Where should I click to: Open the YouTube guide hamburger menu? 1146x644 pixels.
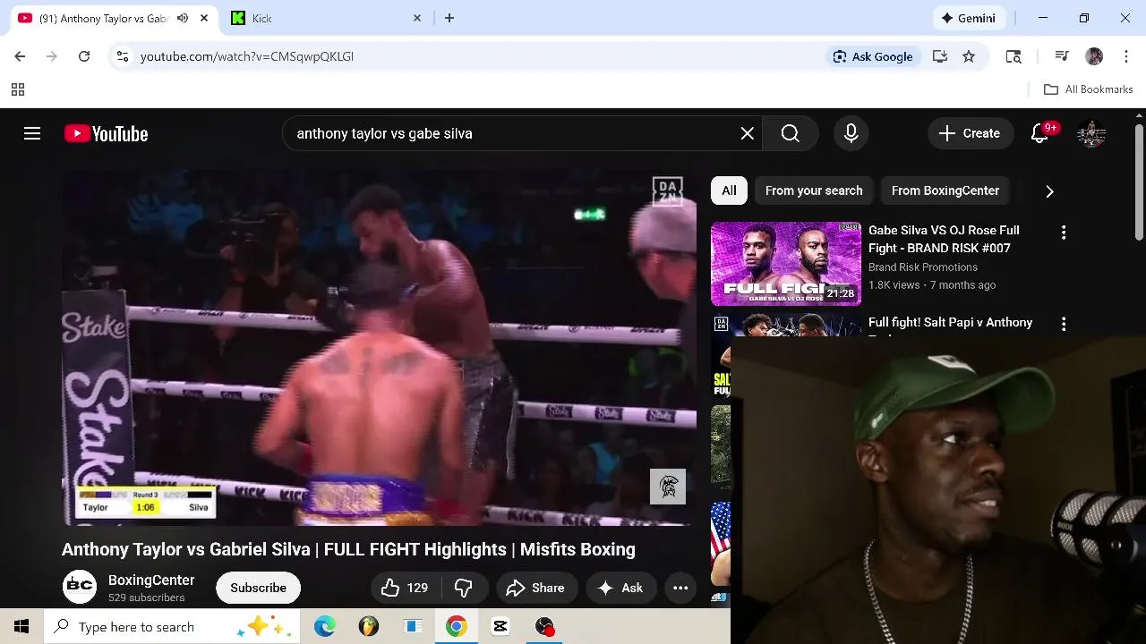point(32,133)
